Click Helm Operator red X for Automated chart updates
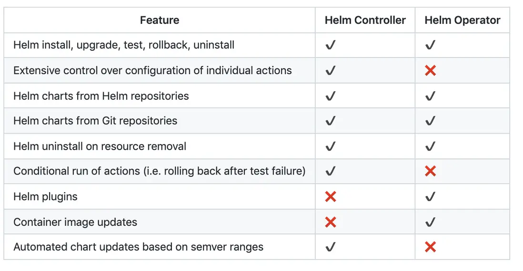523x271 pixels. click(430, 247)
